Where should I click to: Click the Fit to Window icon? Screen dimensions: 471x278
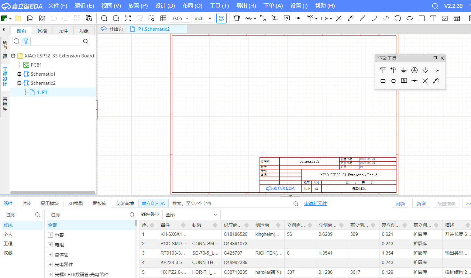click(128, 18)
